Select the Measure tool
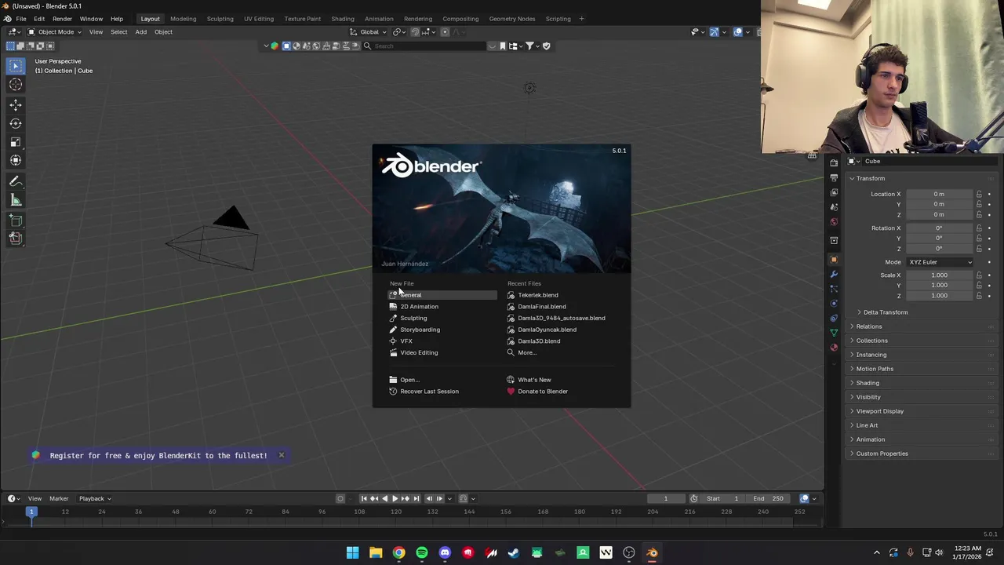The image size is (1004, 565). coord(16,200)
